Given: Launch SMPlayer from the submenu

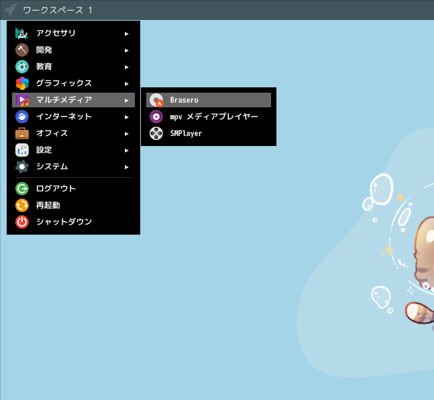Looking at the screenshot, I should (208, 133).
